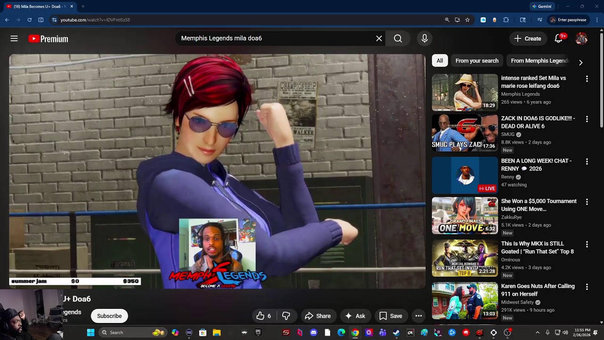The image size is (604, 340).
Task: Select the All filter chip
Action: pyautogui.click(x=439, y=61)
